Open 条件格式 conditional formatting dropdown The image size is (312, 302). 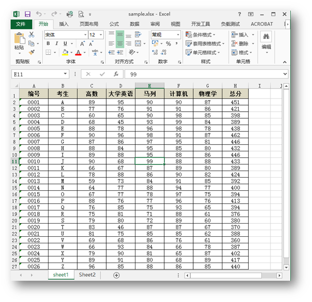(x=201, y=34)
